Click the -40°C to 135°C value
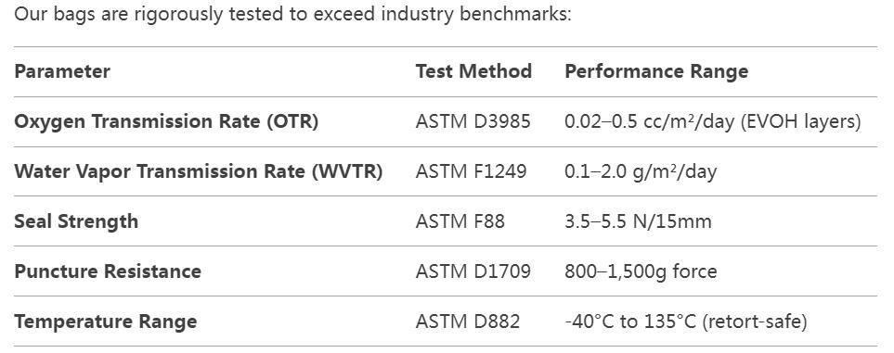Viewport: 894px width, 353px height. point(630,321)
